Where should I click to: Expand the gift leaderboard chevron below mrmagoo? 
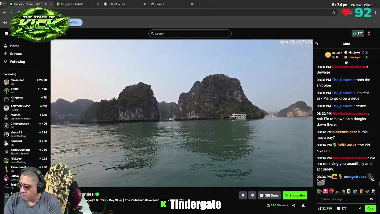[x=346, y=63]
